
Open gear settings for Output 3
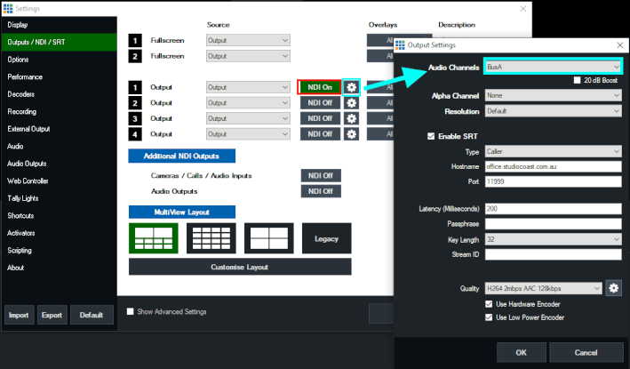coord(352,118)
